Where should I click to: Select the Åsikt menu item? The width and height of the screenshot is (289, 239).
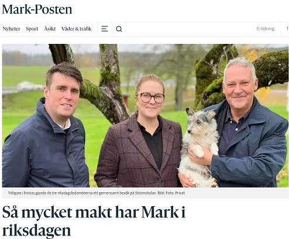point(50,29)
